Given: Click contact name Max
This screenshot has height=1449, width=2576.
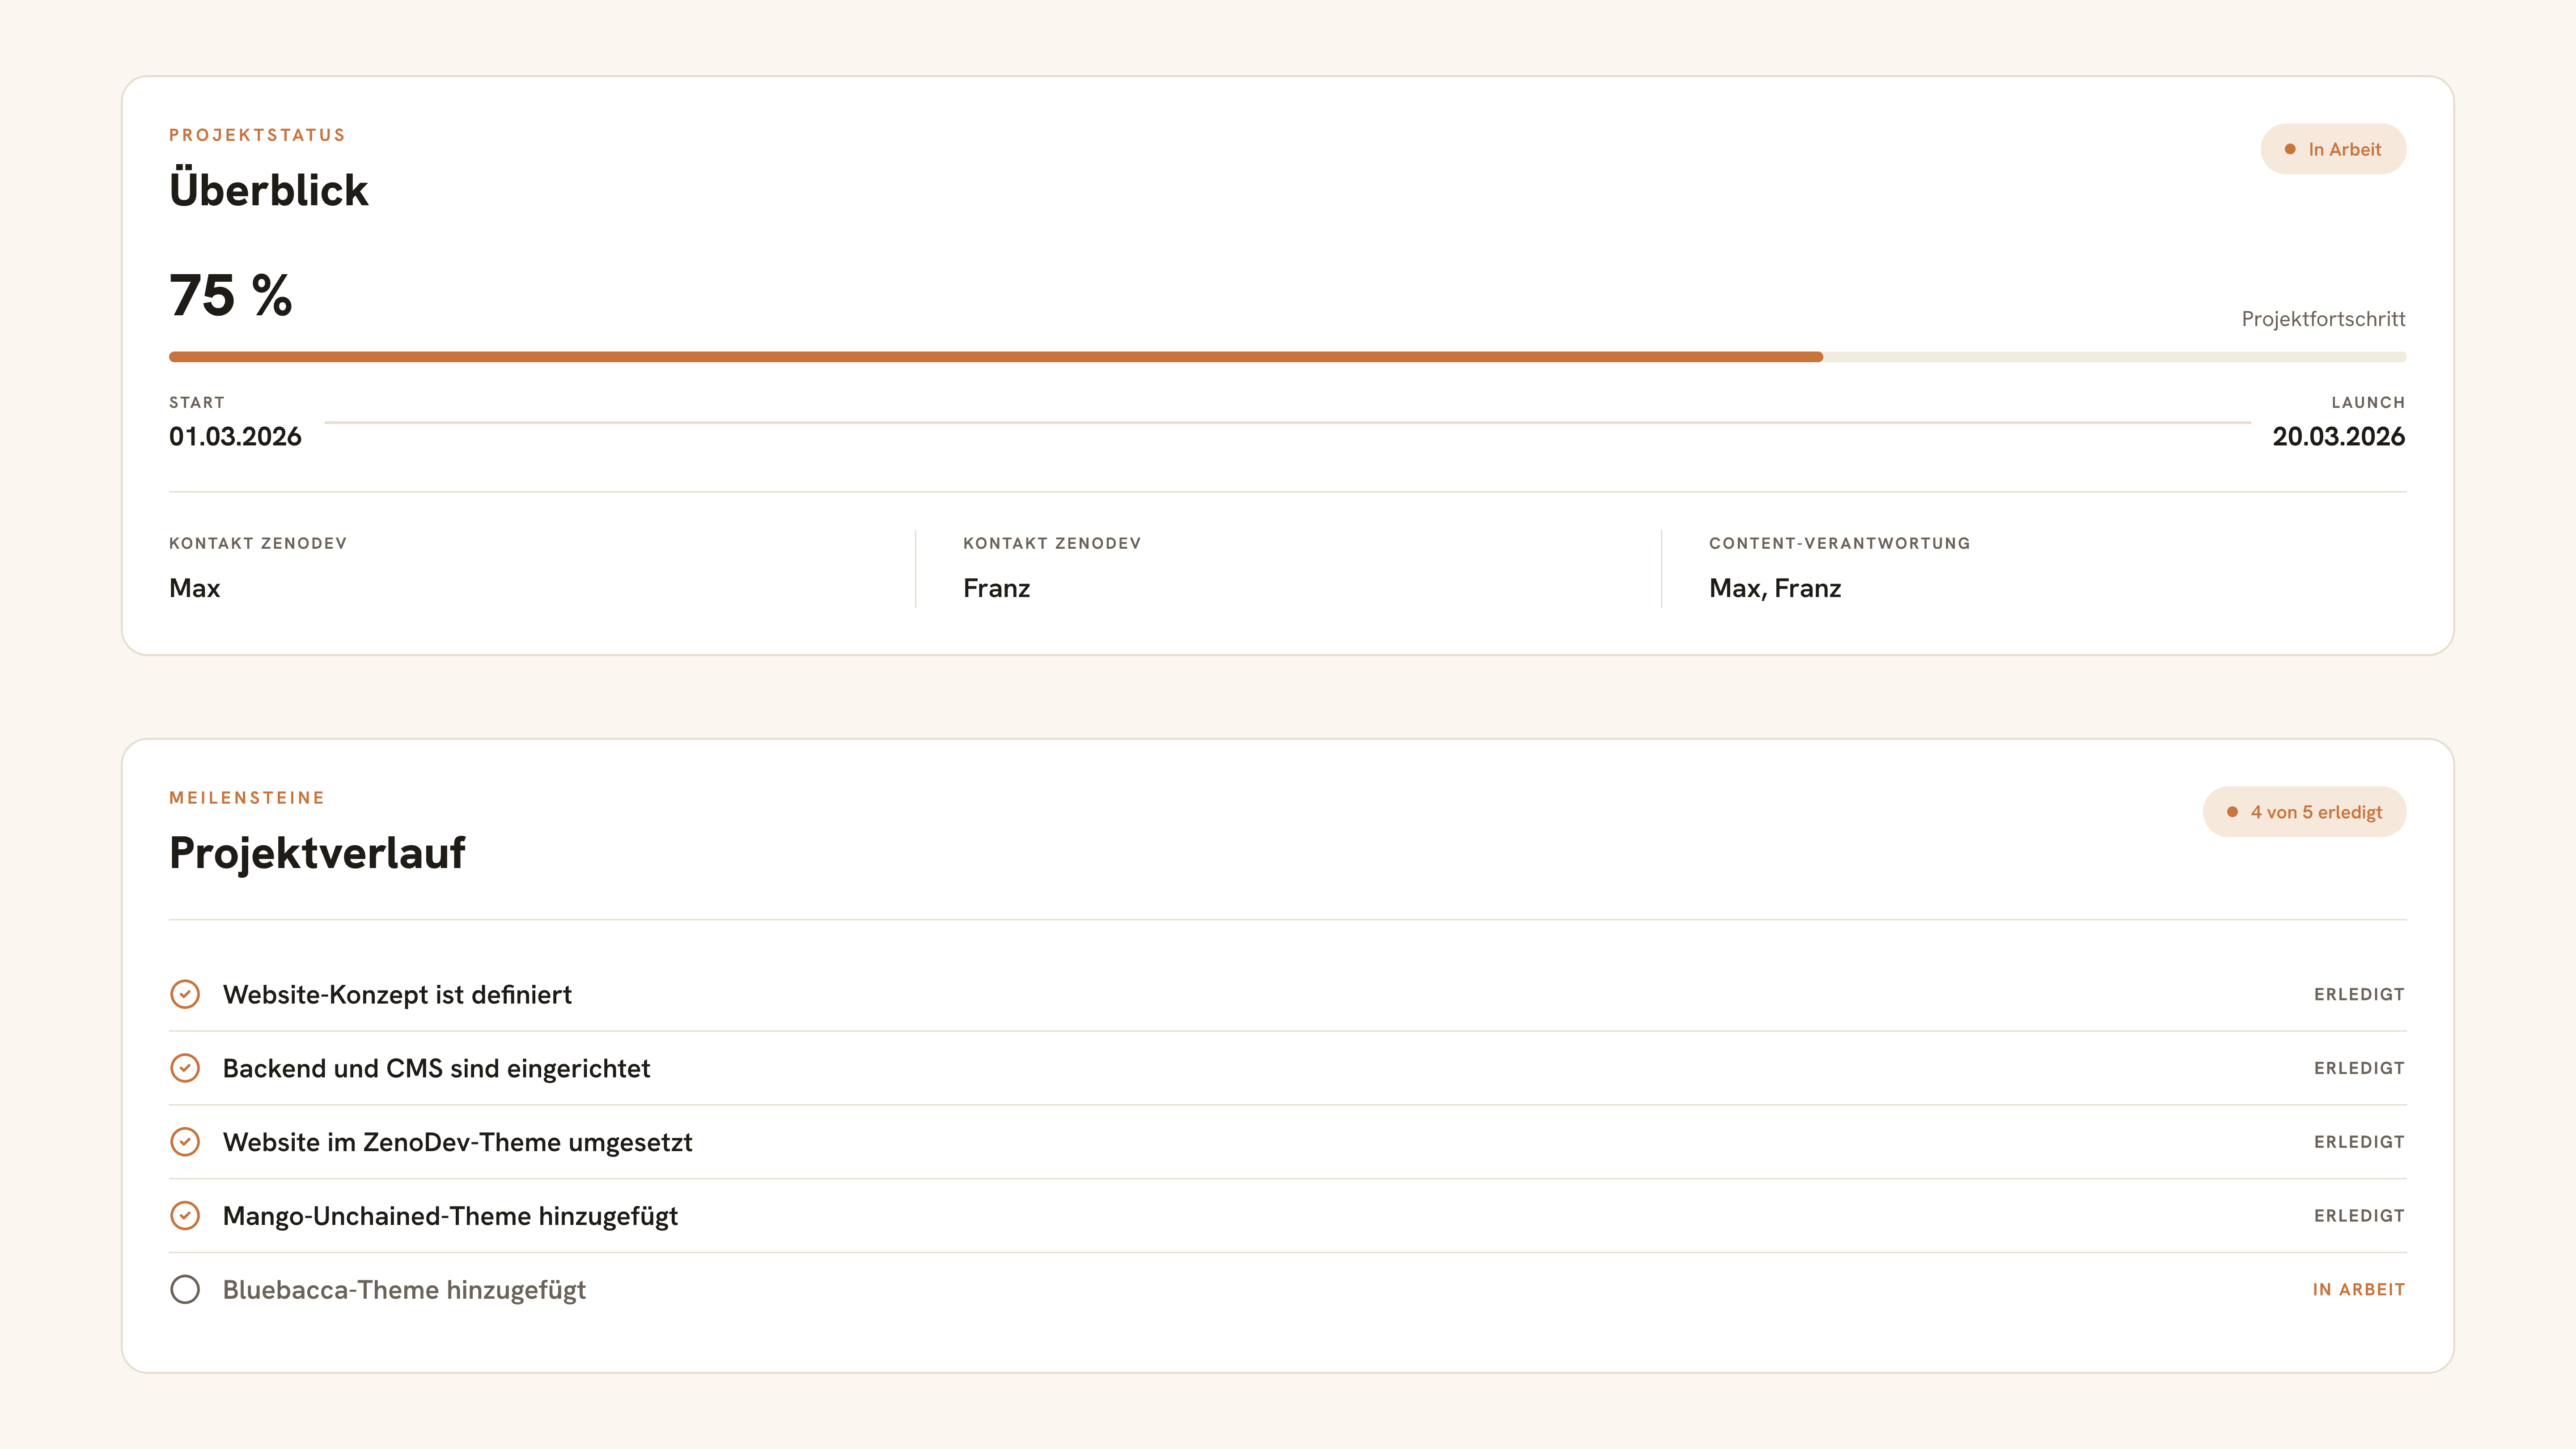Looking at the screenshot, I should [x=195, y=588].
